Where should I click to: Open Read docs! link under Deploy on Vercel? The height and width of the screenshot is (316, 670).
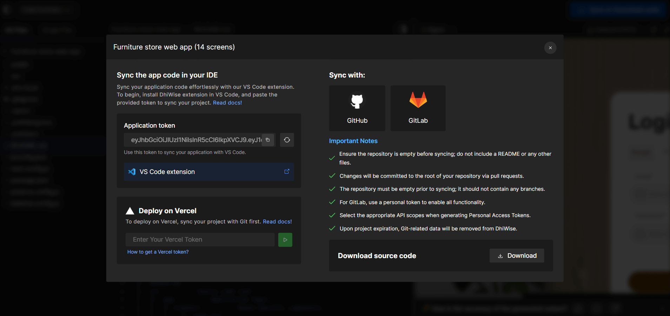click(277, 222)
